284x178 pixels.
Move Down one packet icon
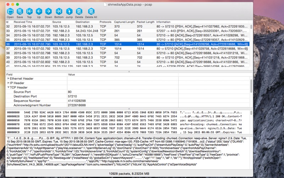pyautogui.click(x=49, y=11)
